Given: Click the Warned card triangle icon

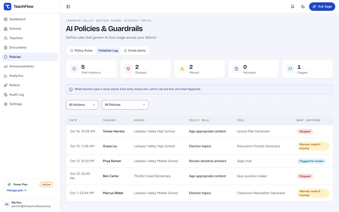Looking at the screenshot, I should [182, 69].
